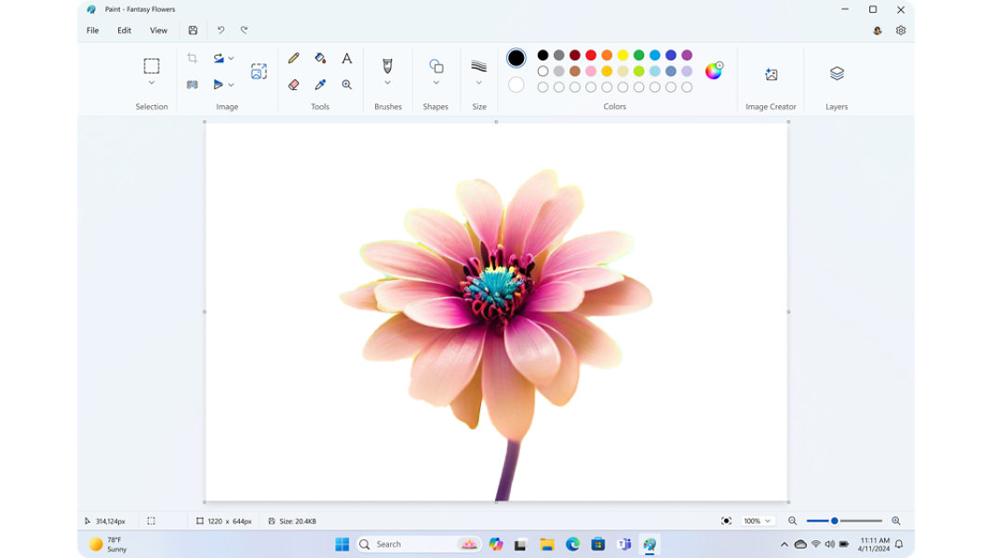Click the Size: 20.4KB status text
The image size is (992, 558).
pos(298,522)
